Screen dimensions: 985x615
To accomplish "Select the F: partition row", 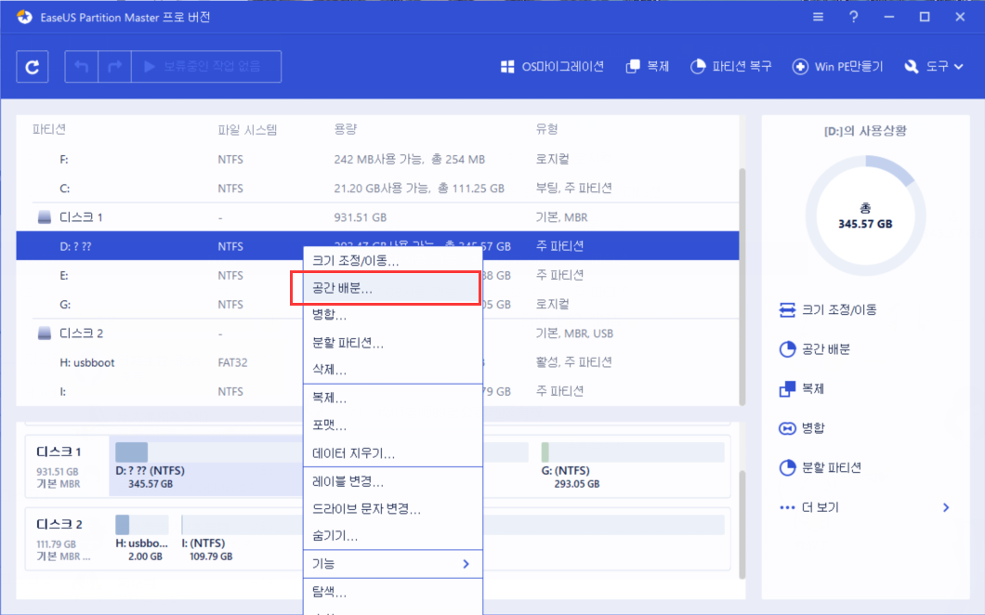I will point(377,160).
